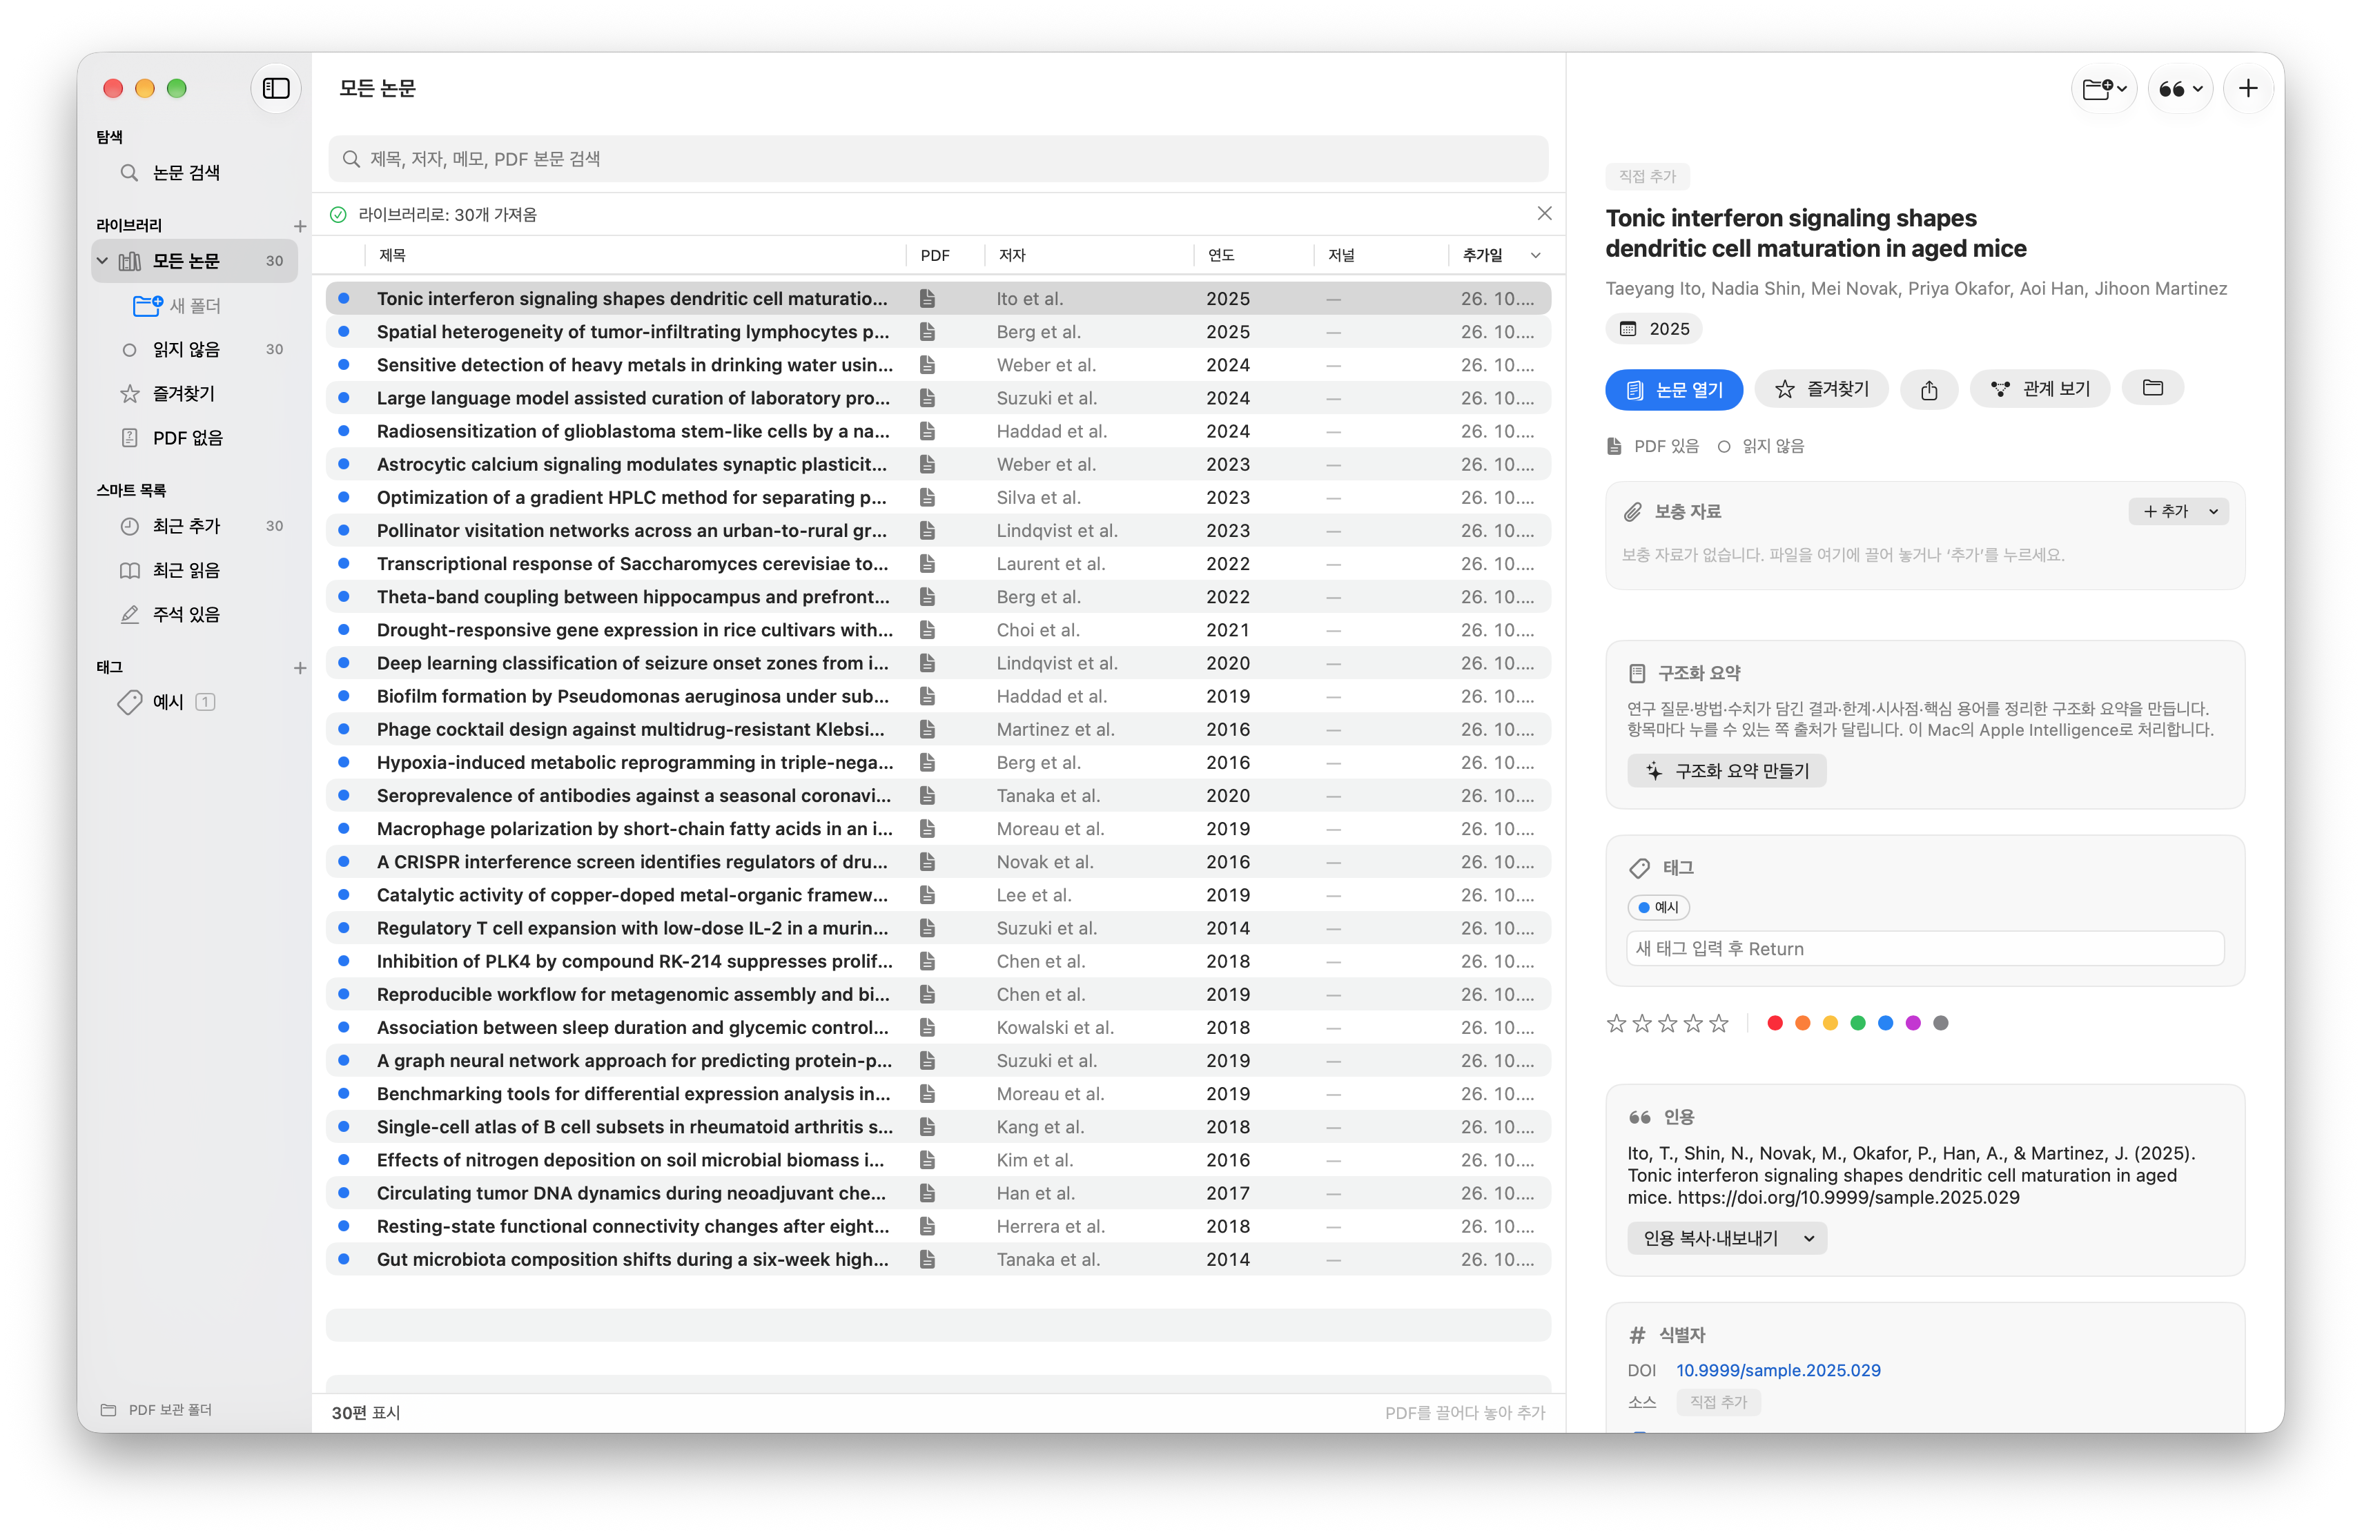Click the 예시 tag chip in details
Viewport: 2362px width, 1535px height.
pyautogui.click(x=1659, y=907)
